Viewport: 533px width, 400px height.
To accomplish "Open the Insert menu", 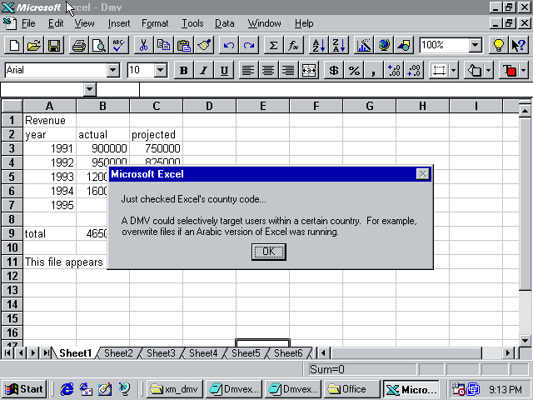I will point(119,23).
